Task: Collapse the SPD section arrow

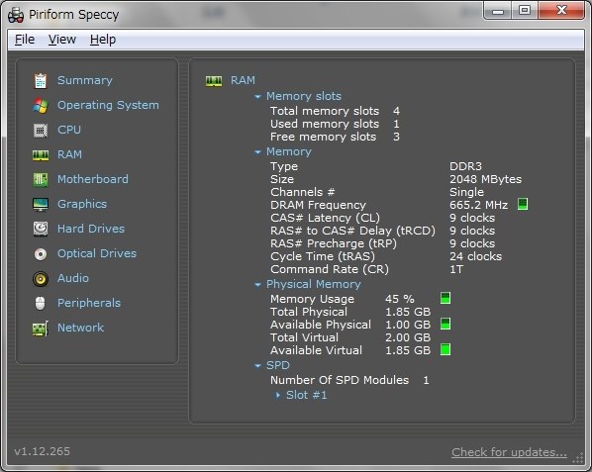Action: pos(257,366)
